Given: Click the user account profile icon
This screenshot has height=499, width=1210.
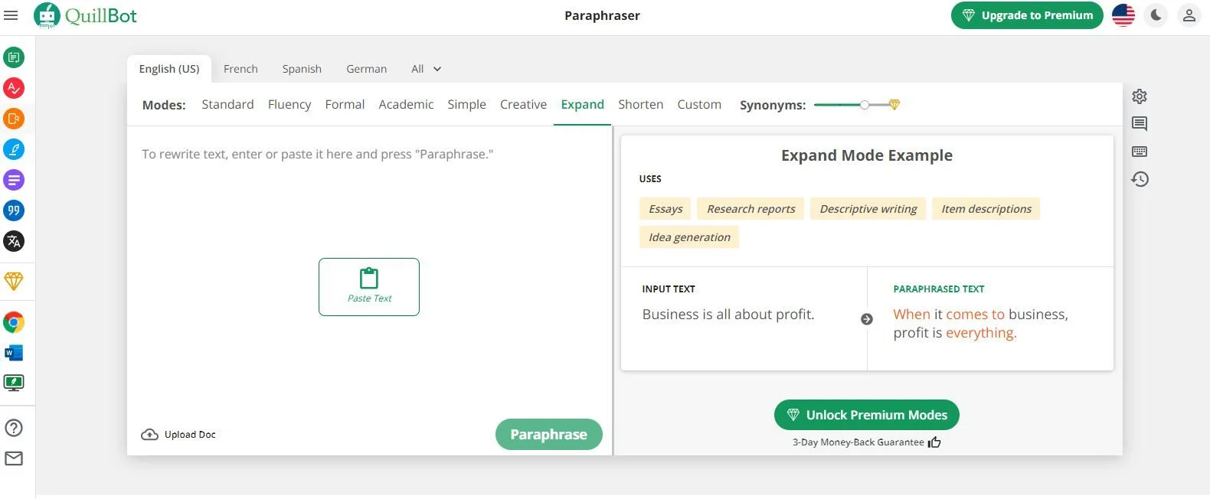Looking at the screenshot, I should [x=1189, y=15].
